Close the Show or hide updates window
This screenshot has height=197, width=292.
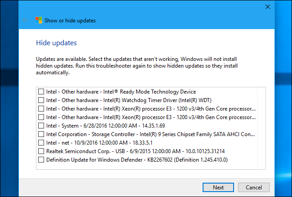pyautogui.click(x=267, y=7)
